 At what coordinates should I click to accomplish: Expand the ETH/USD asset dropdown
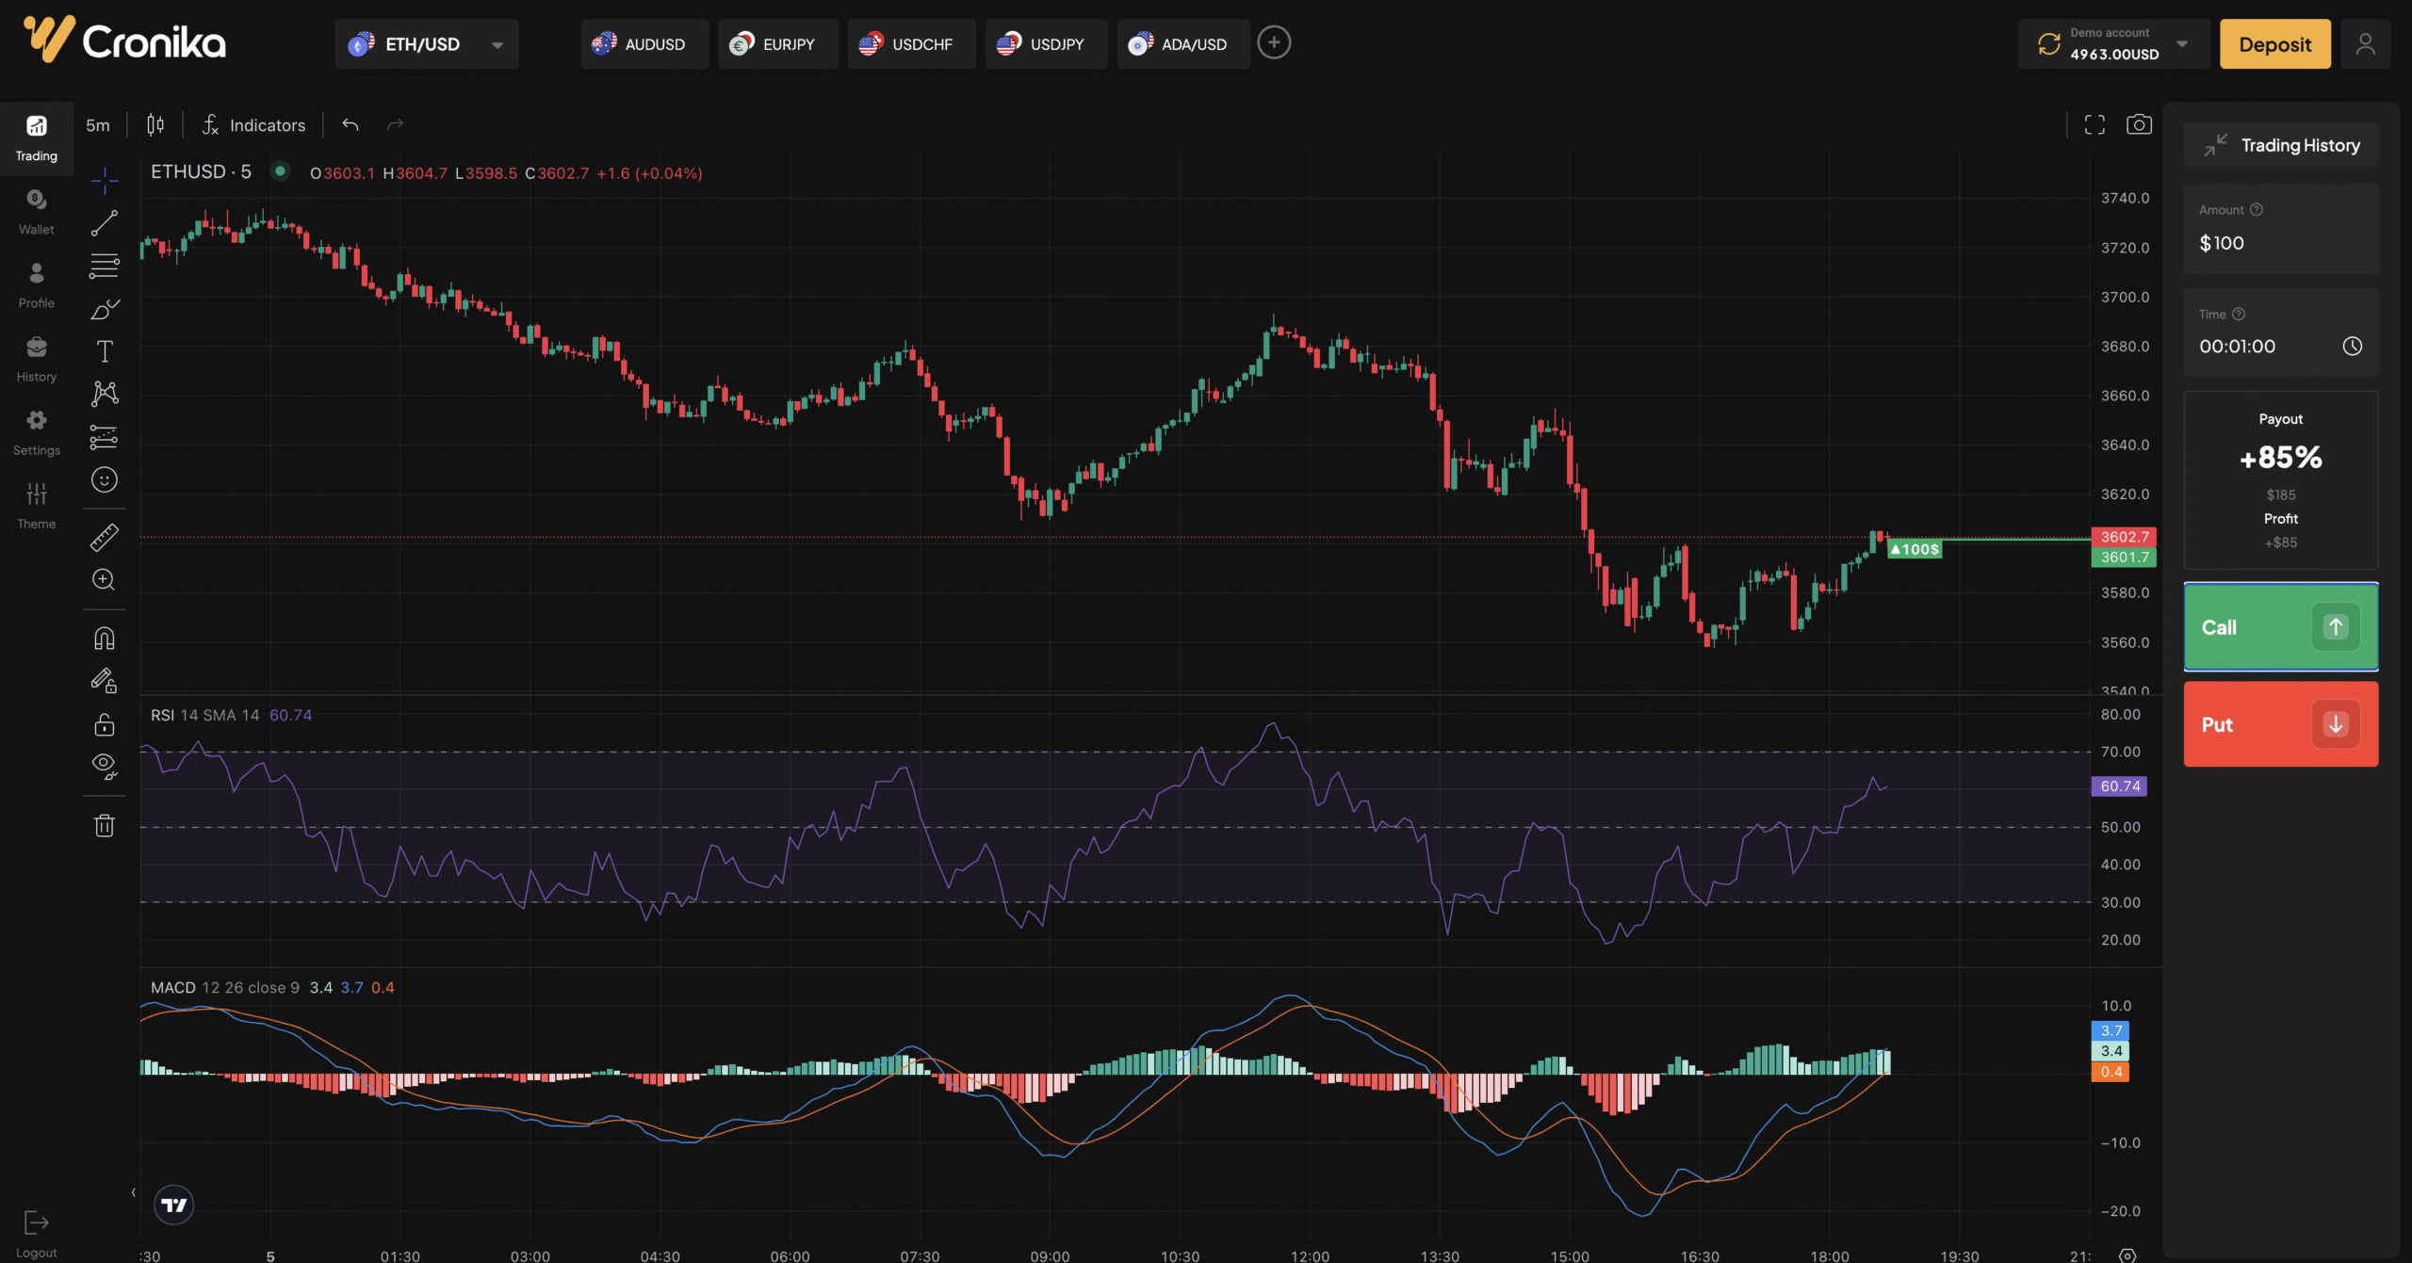(x=427, y=44)
